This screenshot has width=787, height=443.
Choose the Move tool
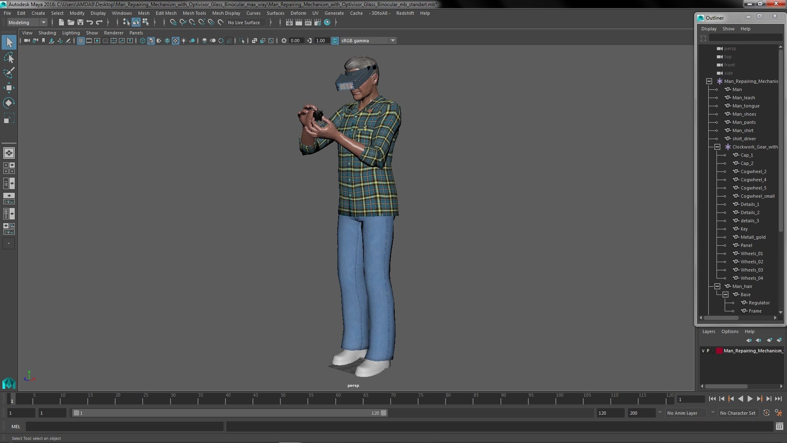tap(9, 88)
